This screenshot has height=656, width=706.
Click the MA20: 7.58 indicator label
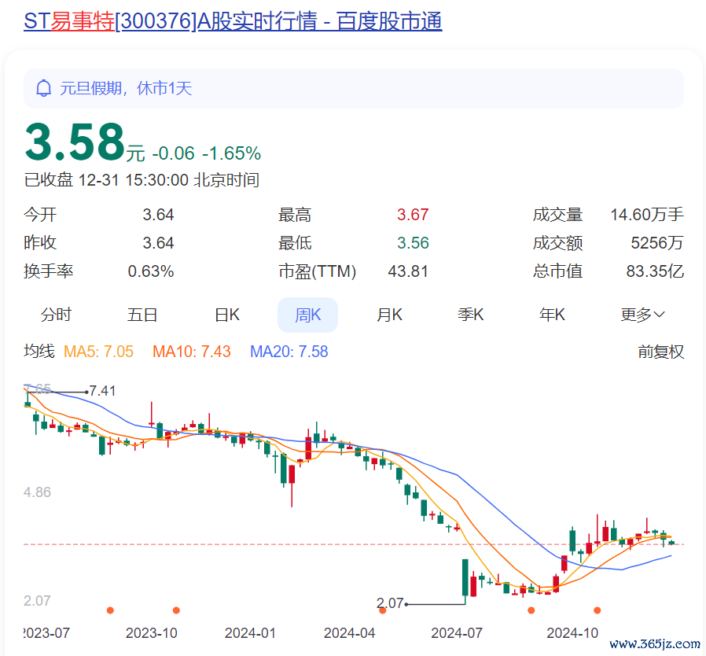[289, 352]
